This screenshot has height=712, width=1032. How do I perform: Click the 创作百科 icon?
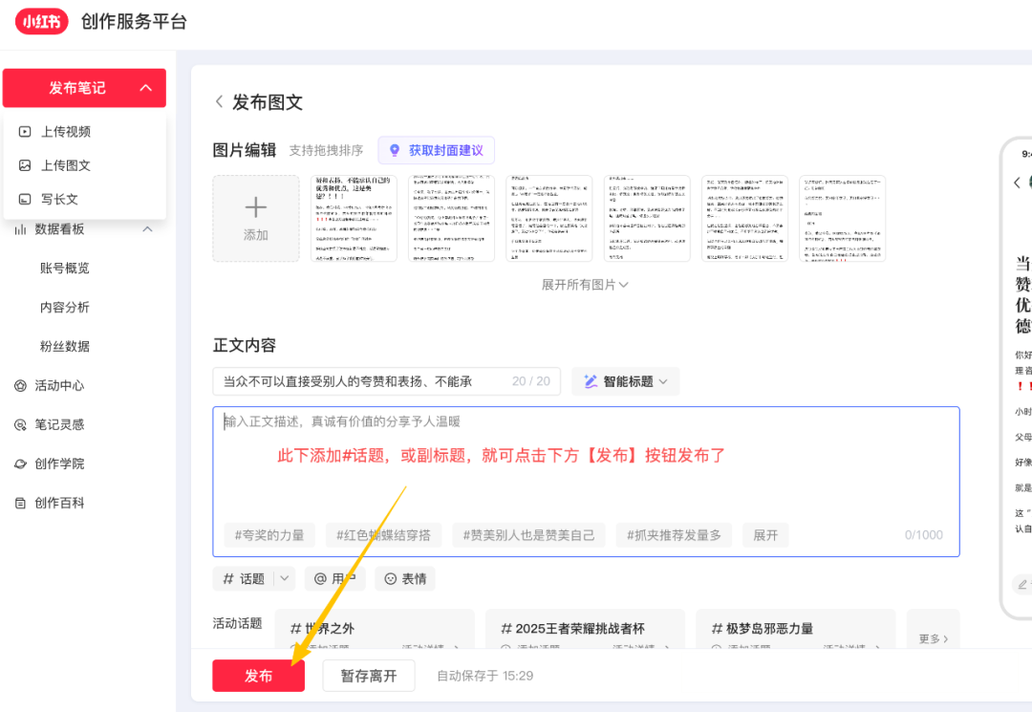[20, 503]
